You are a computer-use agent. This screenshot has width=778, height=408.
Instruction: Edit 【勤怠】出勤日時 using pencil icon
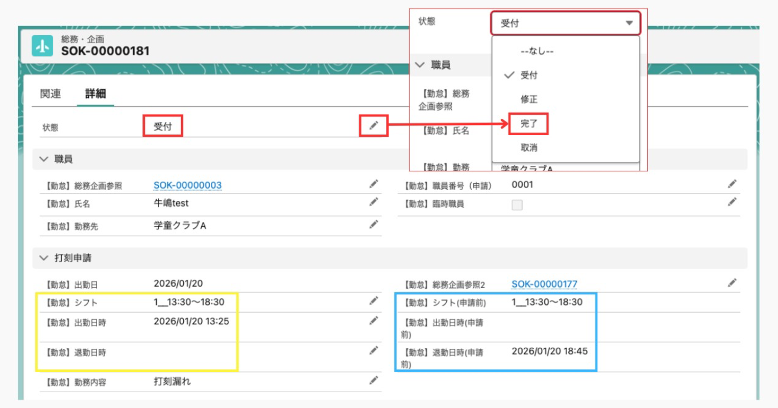(x=374, y=321)
